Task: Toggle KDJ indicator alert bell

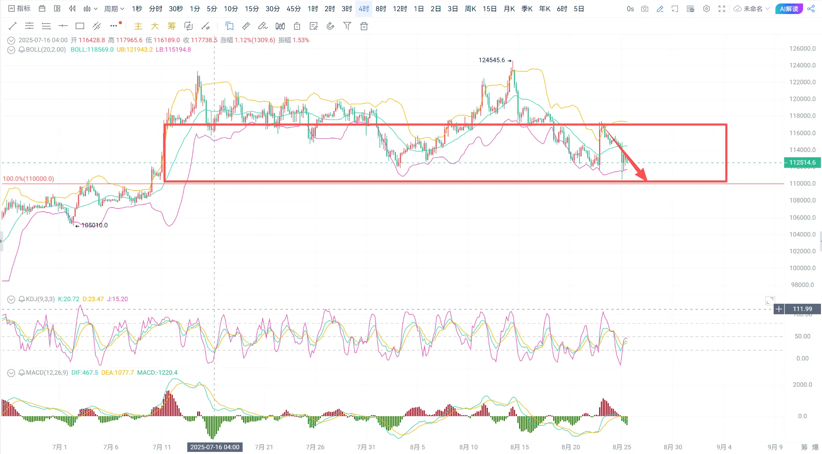Action: [22, 299]
